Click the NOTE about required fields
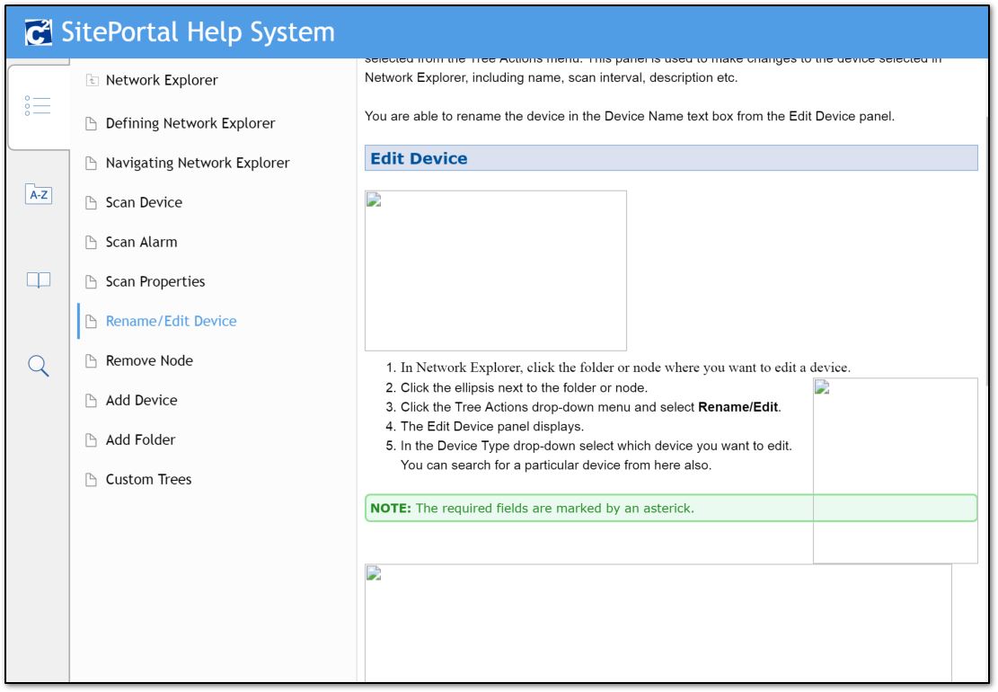The height and width of the screenshot is (692, 998). click(x=671, y=508)
